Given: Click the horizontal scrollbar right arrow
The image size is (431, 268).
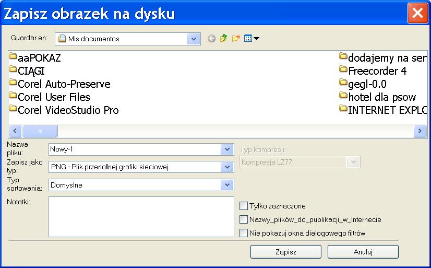Looking at the screenshot, I should click(x=420, y=131).
